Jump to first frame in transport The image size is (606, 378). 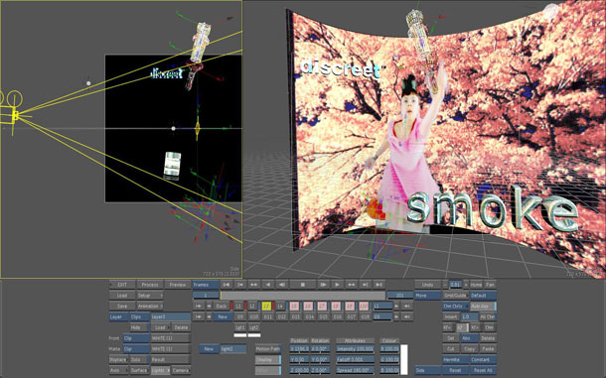[x=227, y=285]
